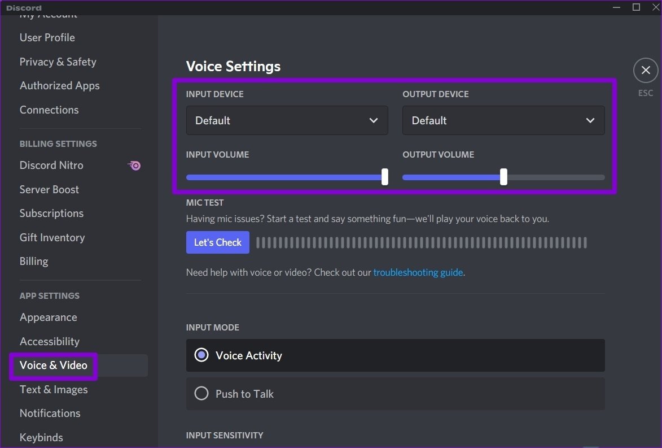Maximize the Discord window
Viewport: 662px width, 448px height.
636,7
